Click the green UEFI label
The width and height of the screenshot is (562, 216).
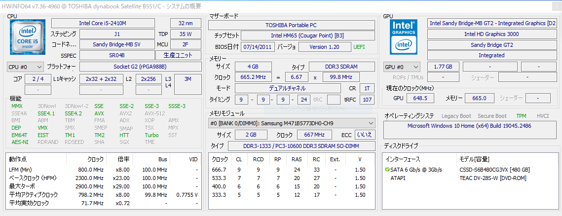360,47
